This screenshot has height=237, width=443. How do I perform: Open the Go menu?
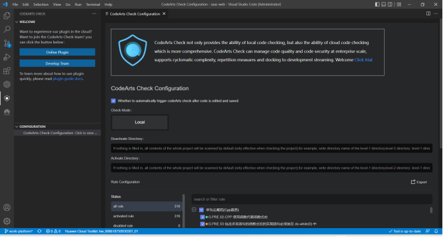(68, 4)
